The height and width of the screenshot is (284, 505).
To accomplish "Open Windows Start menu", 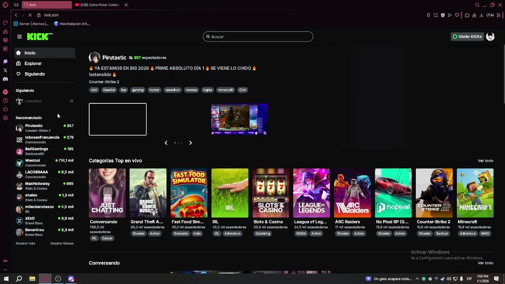I will [6, 279].
